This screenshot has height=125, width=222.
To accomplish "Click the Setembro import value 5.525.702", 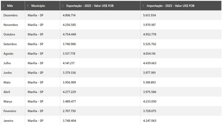I will 149,44.
